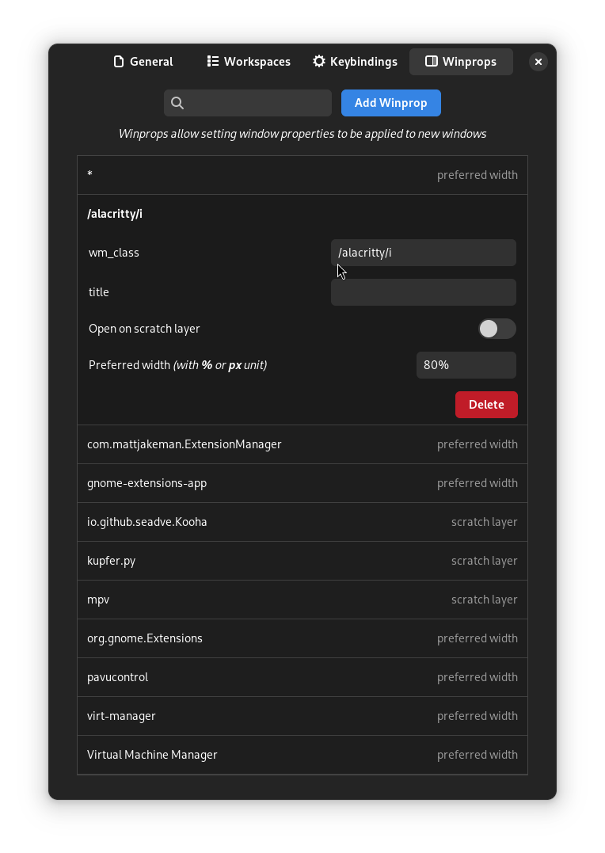Click the gear icon next to Keybindings
Image resolution: width=605 pixels, height=853 pixels.
[318, 61]
